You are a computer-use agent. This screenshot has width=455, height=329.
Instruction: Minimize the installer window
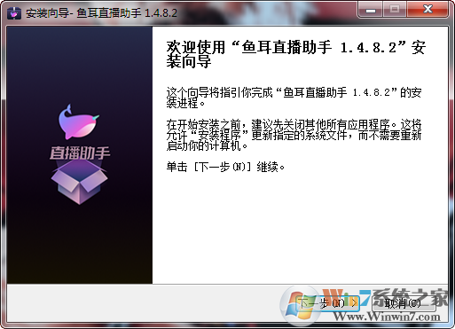(x=371, y=10)
